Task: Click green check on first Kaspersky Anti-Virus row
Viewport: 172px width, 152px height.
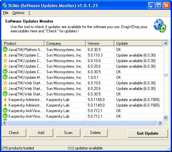Action: (5, 110)
